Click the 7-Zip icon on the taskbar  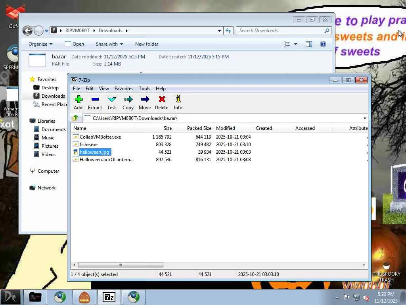click(x=109, y=297)
